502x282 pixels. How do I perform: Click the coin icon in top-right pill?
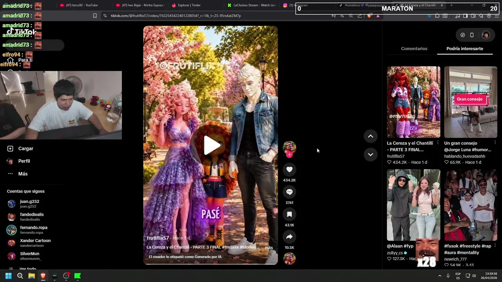463,35
